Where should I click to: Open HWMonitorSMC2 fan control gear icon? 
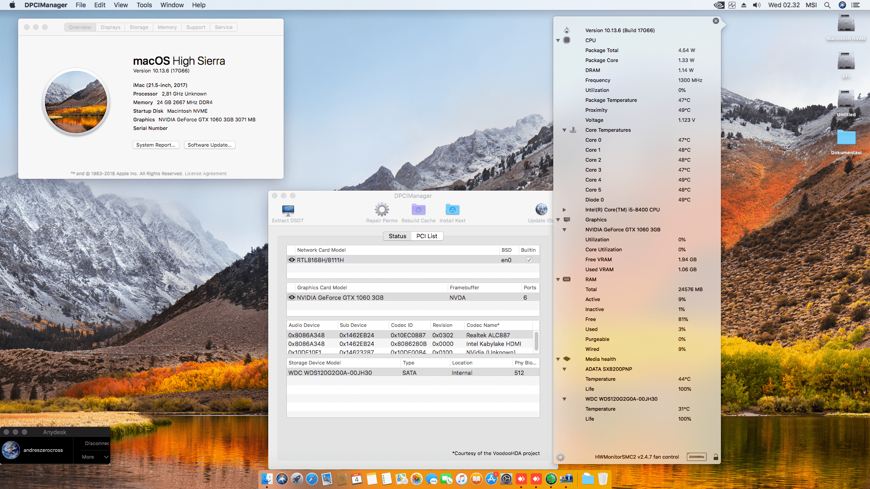click(x=561, y=457)
